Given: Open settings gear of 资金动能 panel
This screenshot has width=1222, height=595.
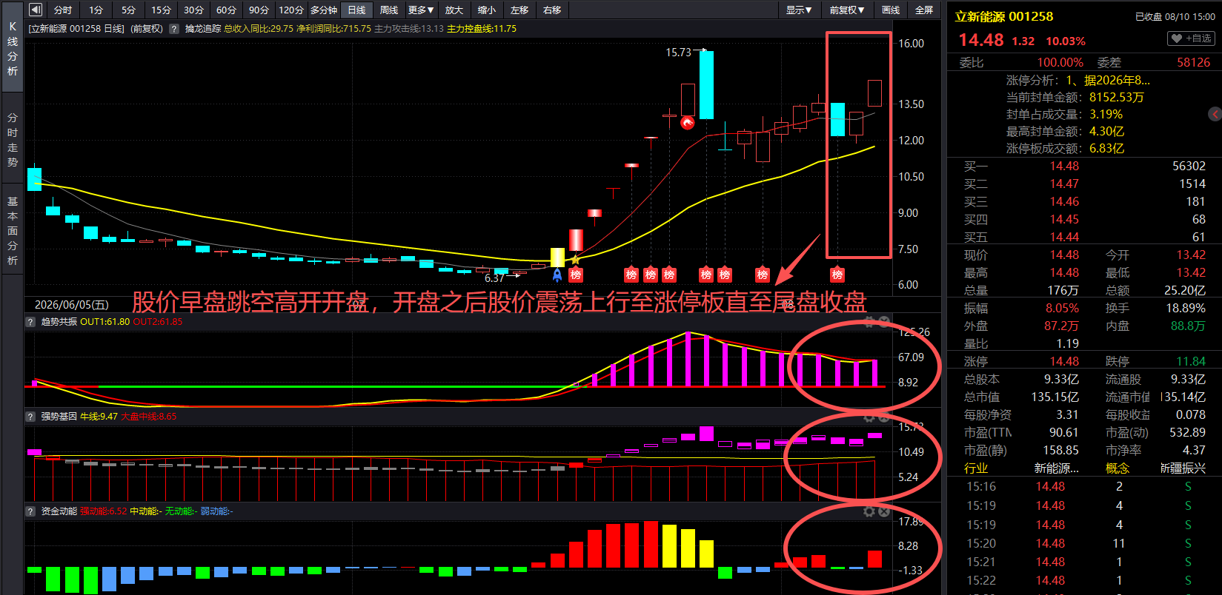Looking at the screenshot, I should (x=869, y=511).
